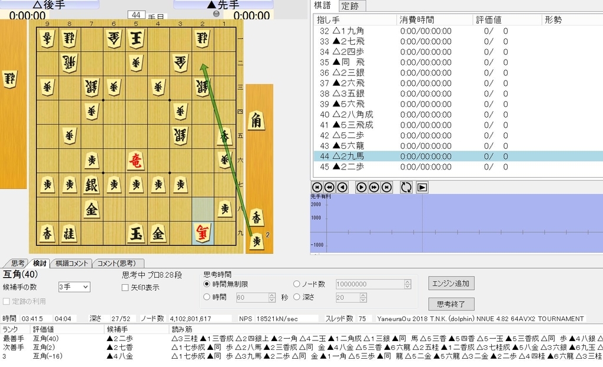Click the 時間 seconds spinner arrows

[x=272, y=298]
